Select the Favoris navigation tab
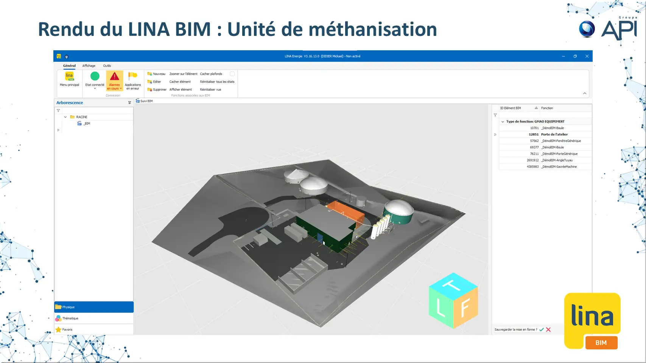Image resolution: width=646 pixels, height=363 pixels. pyautogui.click(x=94, y=330)
